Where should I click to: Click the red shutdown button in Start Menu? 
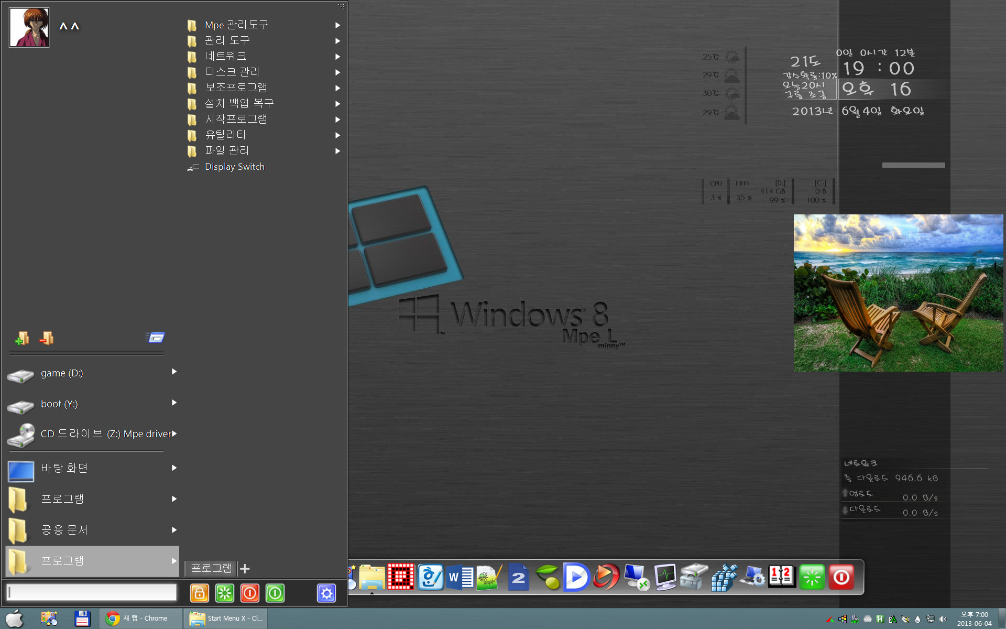click(x=250, y=593)
